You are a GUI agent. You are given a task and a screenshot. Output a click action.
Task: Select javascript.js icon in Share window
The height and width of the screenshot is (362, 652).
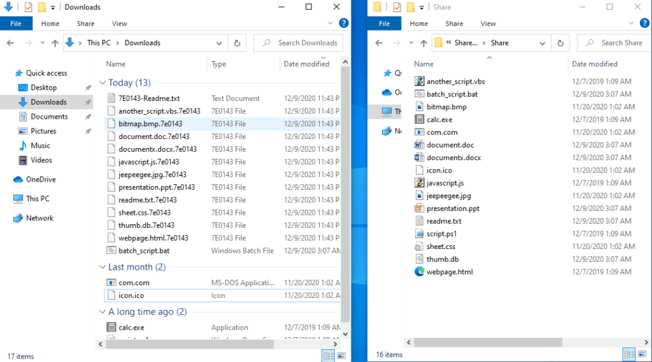[419, 183]
